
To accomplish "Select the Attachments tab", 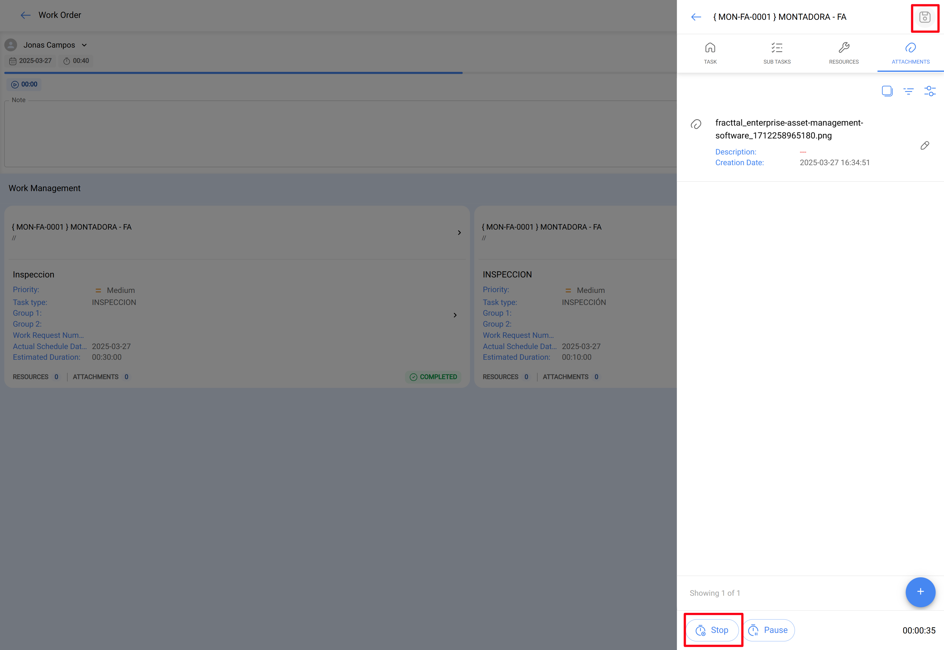I will click(910, 53).
